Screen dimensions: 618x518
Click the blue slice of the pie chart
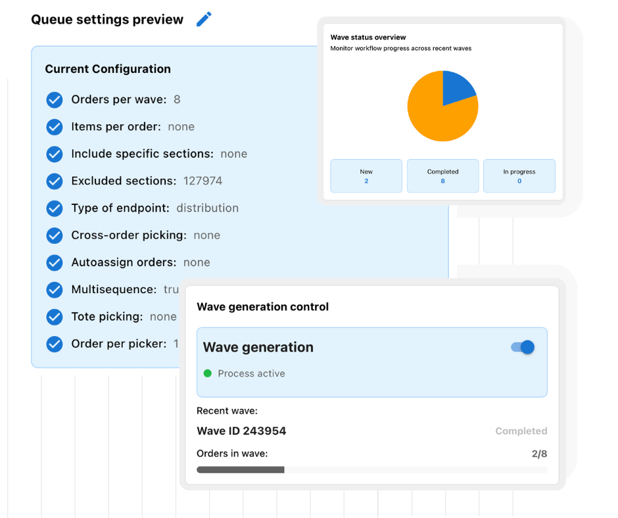point(457,87)
